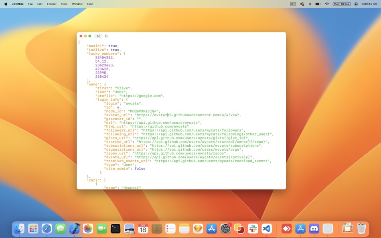Launch Safari from the Dock
381x238 pixels.
(47, 228)
